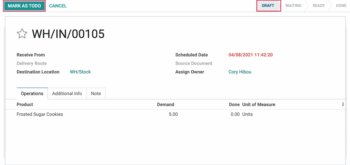Click the Mark as Todo button
The height and width of the screenshot is (165, 350).
pos(24,6)
